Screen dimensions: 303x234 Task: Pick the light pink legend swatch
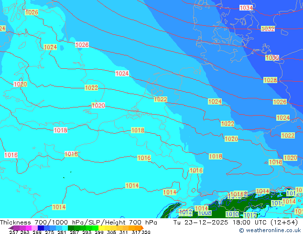tap(34, 228)
